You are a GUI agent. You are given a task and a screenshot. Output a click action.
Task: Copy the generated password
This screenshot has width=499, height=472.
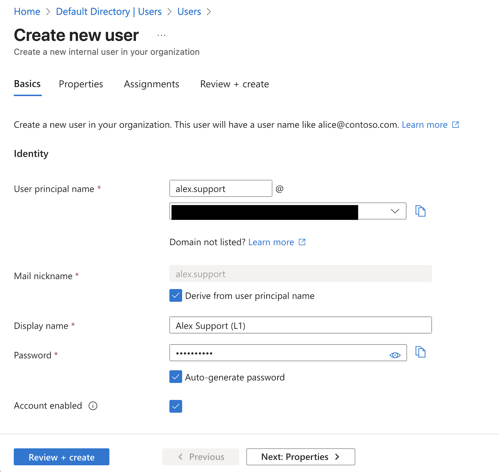click(420, 352)
